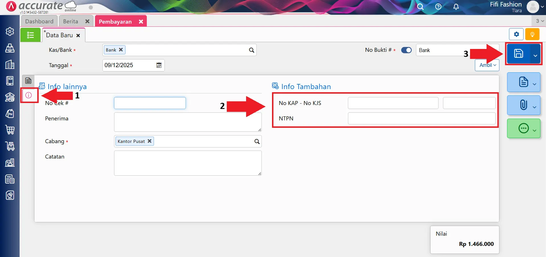This screenshot has width=546, height=257.
Task: Click the search magnifier in header
Action: point(420,7)
